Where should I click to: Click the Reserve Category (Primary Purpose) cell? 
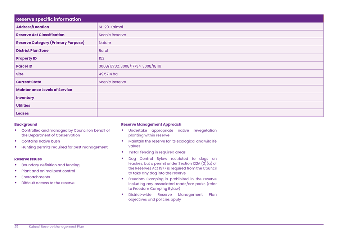click(x=51, y=42)
